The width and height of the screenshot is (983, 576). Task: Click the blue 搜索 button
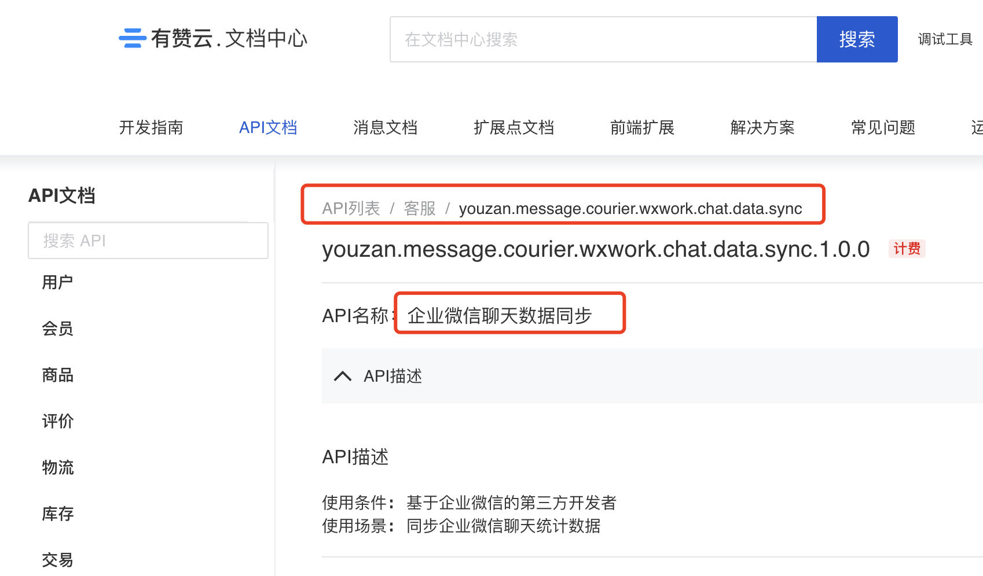point(857,39)
